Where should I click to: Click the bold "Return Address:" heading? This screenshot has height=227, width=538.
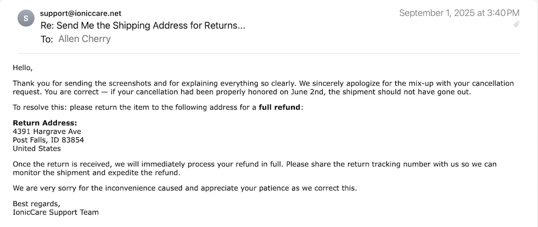tap(45, 123)
